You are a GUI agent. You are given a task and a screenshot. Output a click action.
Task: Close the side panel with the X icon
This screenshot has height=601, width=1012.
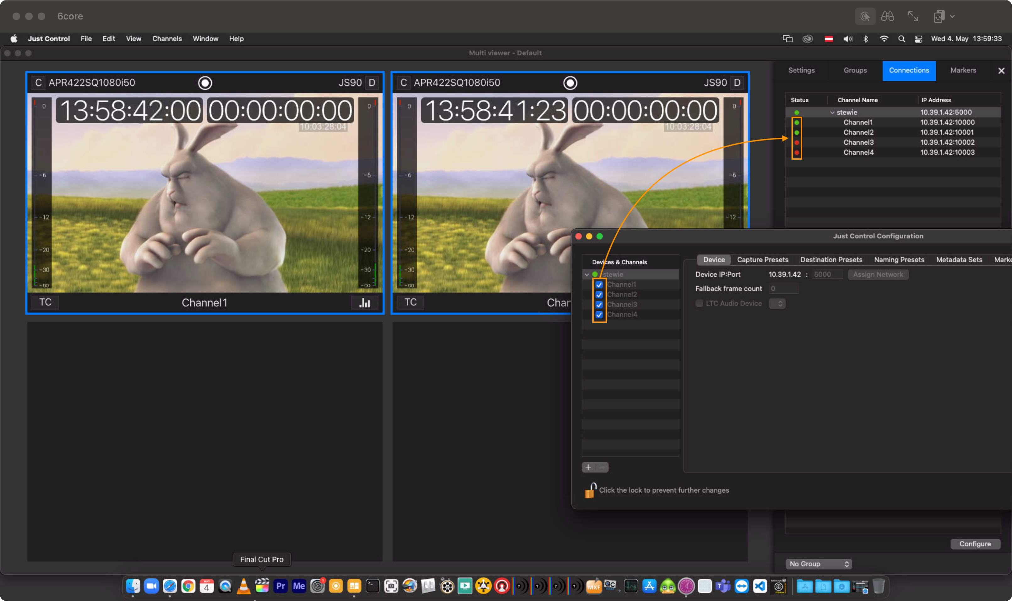point(1001,71)
